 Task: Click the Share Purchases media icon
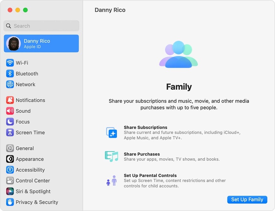click(112, 156)
